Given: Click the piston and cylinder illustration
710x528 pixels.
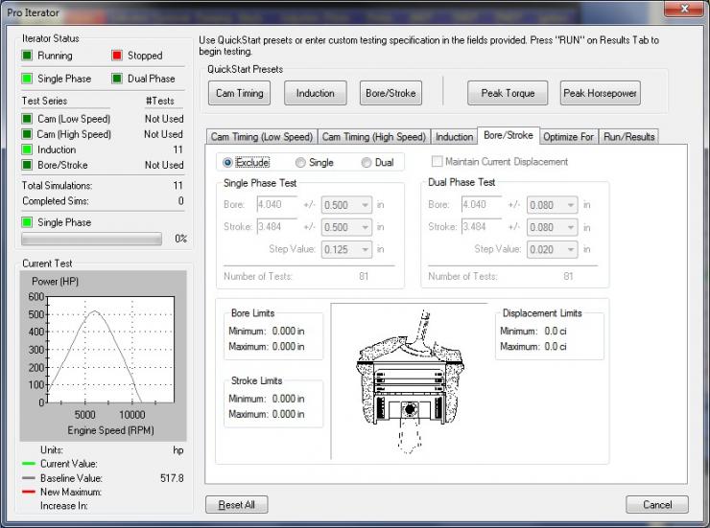Looking at the screenshot, I should tap(411, 382).
